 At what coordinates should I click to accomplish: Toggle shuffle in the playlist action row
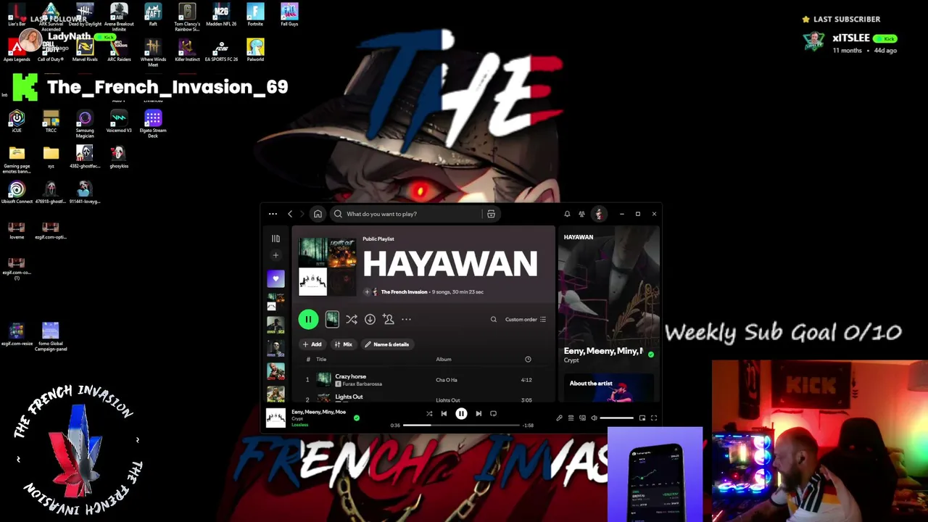pos(352,319)
